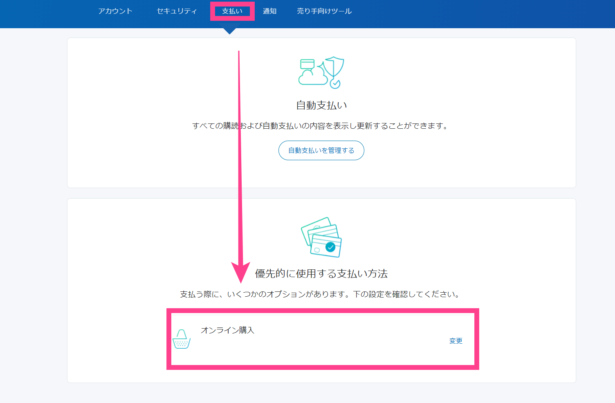Open the アカウント tab
The width and height of the screenshot is (615, 403).
click(115, 11)
